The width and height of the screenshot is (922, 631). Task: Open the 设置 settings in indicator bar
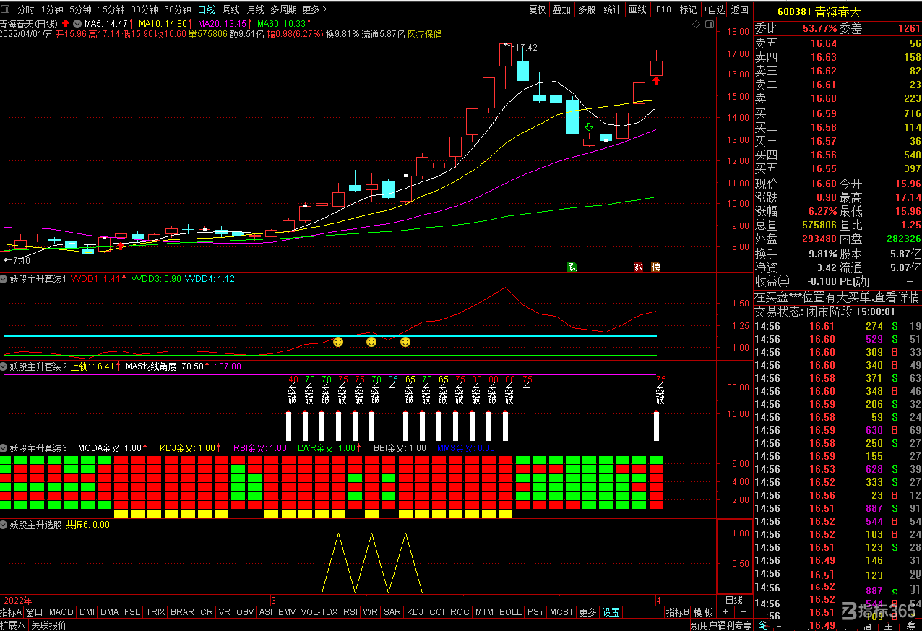611,612
